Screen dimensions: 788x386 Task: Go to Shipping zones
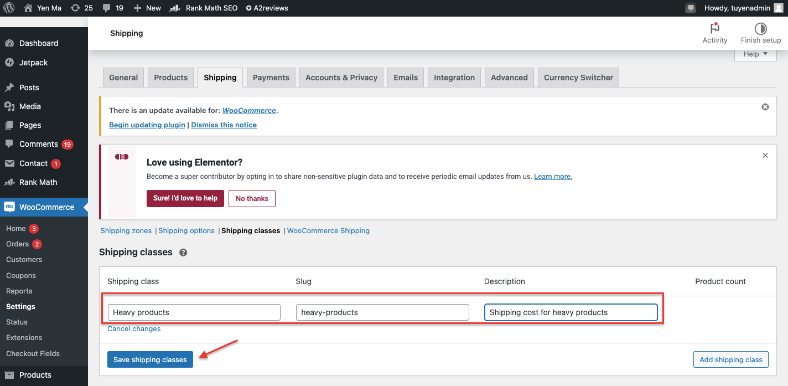click(x=126, y=230)
